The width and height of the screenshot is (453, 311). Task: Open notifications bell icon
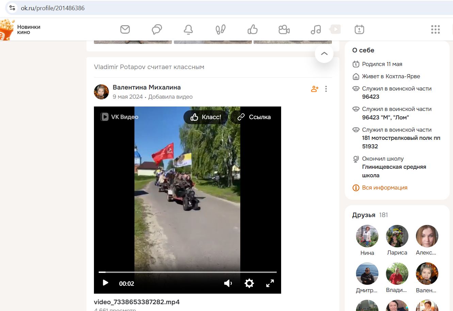tap(188, 30)
